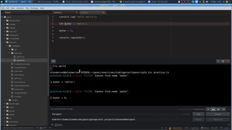Switch to the OBS taskbar window
This screenshot has width=232, height=130.
click(x=47, y=2)
